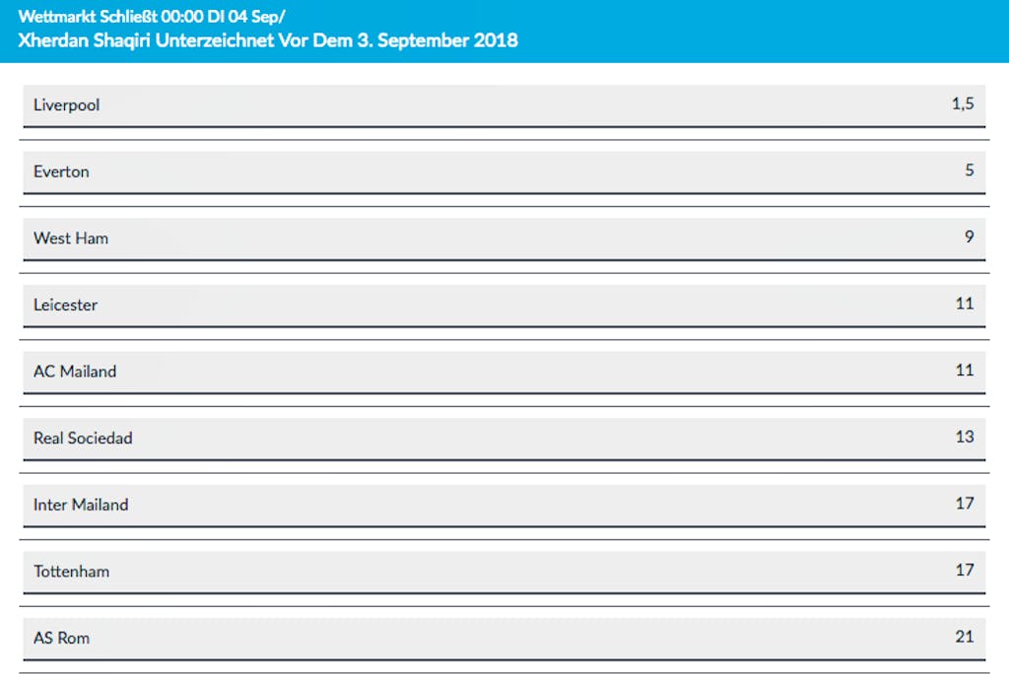Click odds 5 for Everton

[969, 169]
